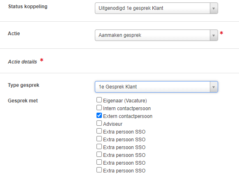Screen dimensions: 239x179
Task: Check the fifth Extra persoon SSO checkbox
Action: tap(99, 162)
